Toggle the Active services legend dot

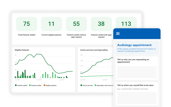[x=81, y=85]
